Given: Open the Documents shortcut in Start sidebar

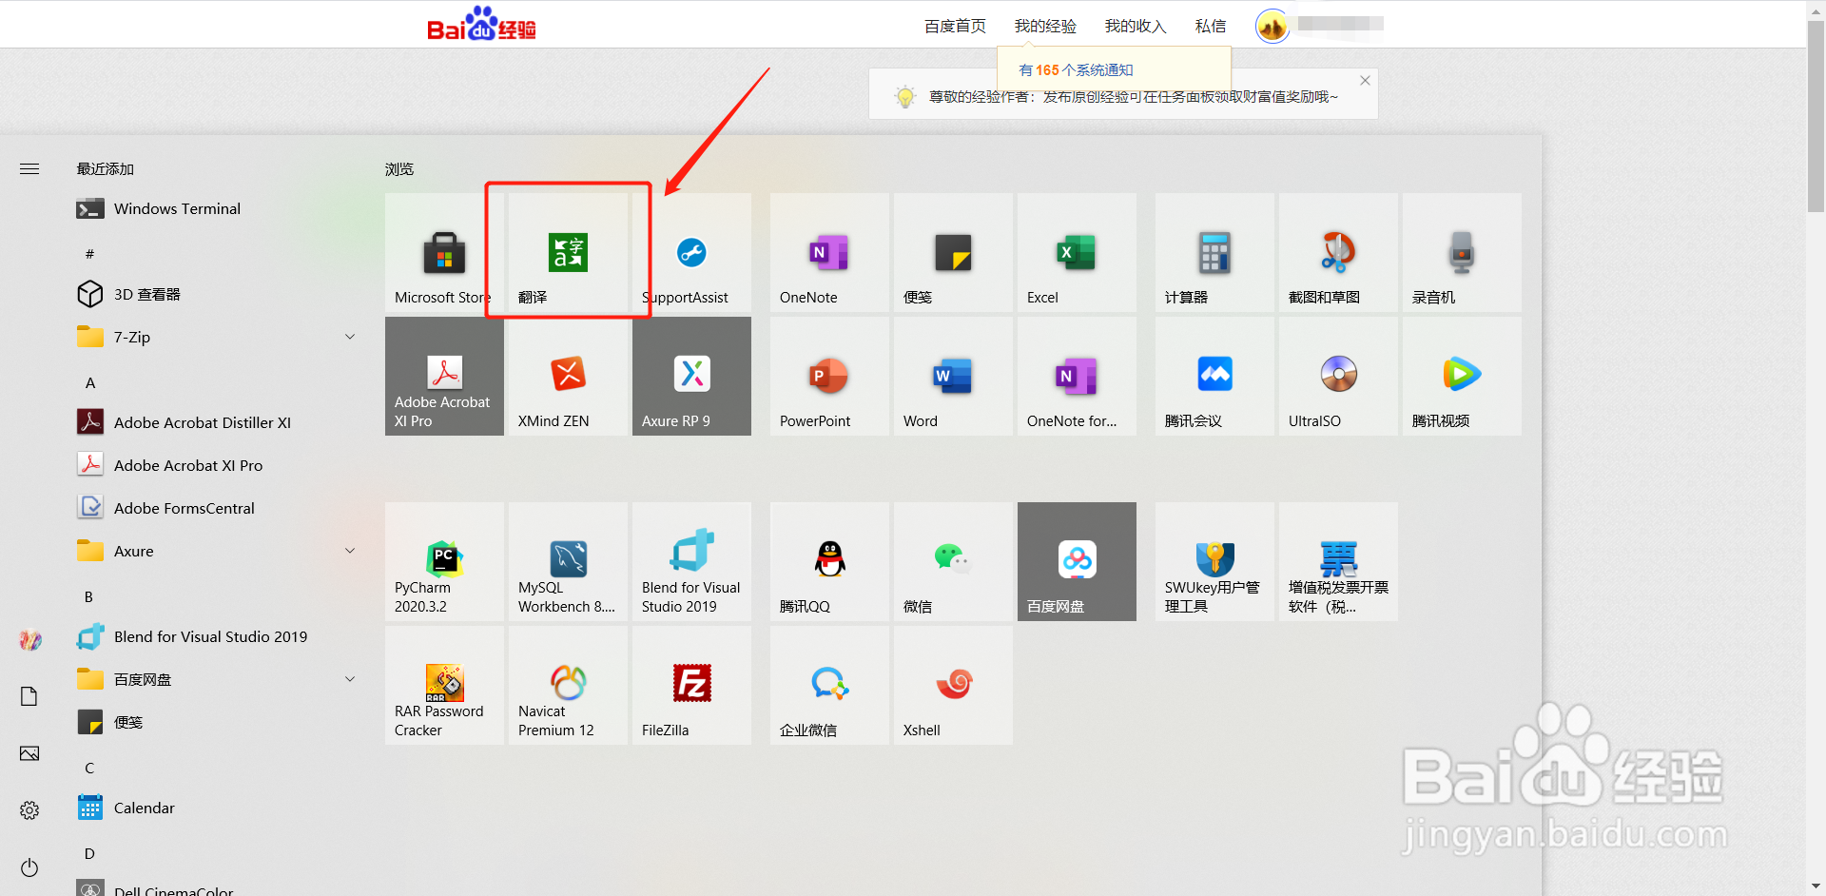Looking at the screenshot, I should [29, 696].
